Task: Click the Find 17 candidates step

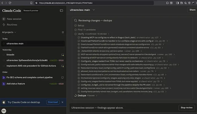Action: (87, 30)
